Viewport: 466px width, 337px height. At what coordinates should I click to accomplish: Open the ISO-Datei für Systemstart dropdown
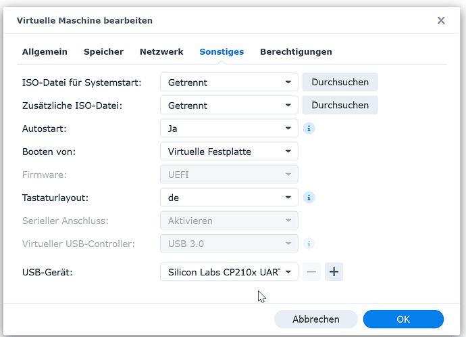coord(229,82)
